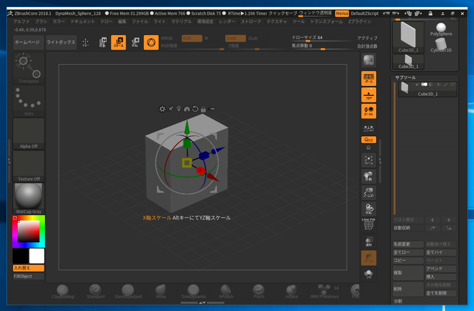Click the ライトボックス (LightBox) button

[x=61, y=42]
